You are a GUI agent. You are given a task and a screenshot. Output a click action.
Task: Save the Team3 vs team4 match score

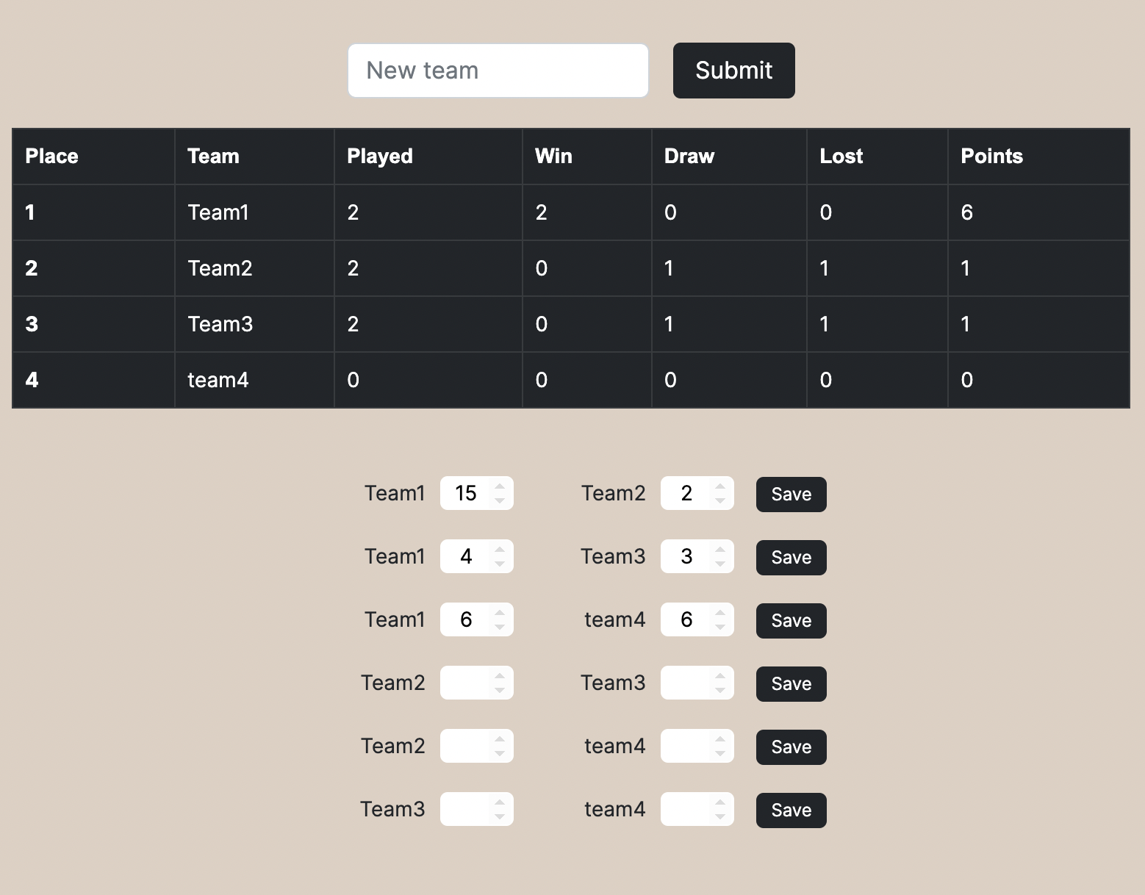tap(790, 810)
